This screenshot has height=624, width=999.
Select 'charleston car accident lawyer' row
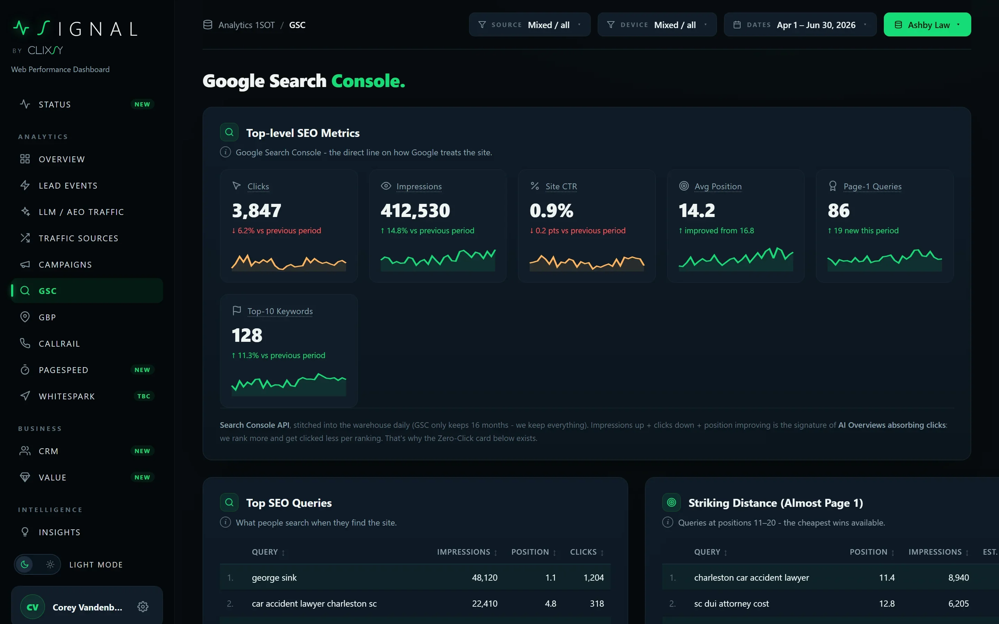(830, 577)
